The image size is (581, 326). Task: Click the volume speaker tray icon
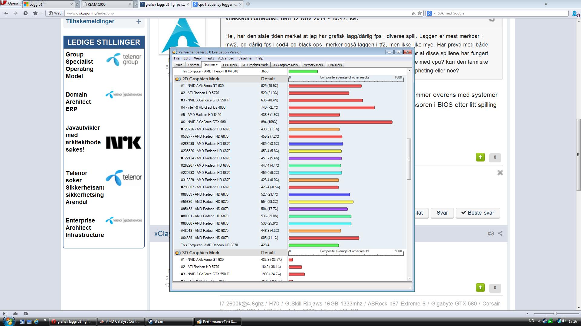point(564,321)
